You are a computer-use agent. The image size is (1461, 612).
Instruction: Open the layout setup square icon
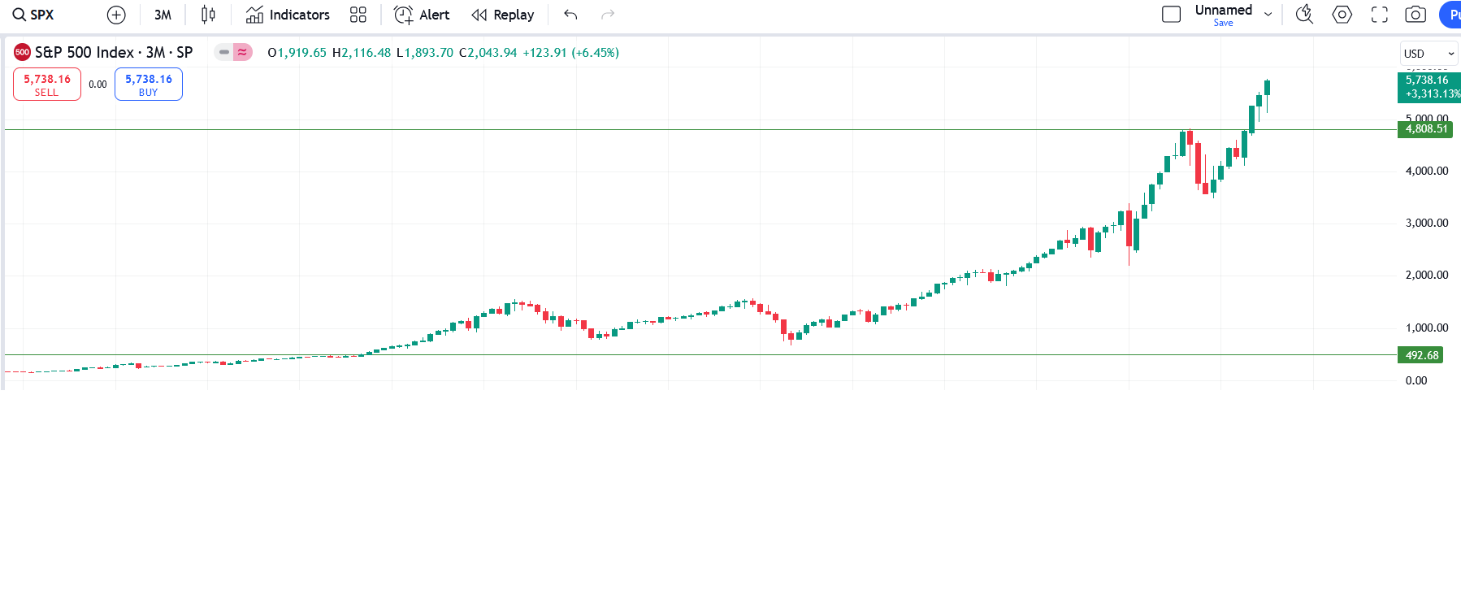coord(1171,15)
